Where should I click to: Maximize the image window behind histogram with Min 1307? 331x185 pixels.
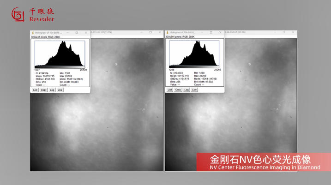150,32
